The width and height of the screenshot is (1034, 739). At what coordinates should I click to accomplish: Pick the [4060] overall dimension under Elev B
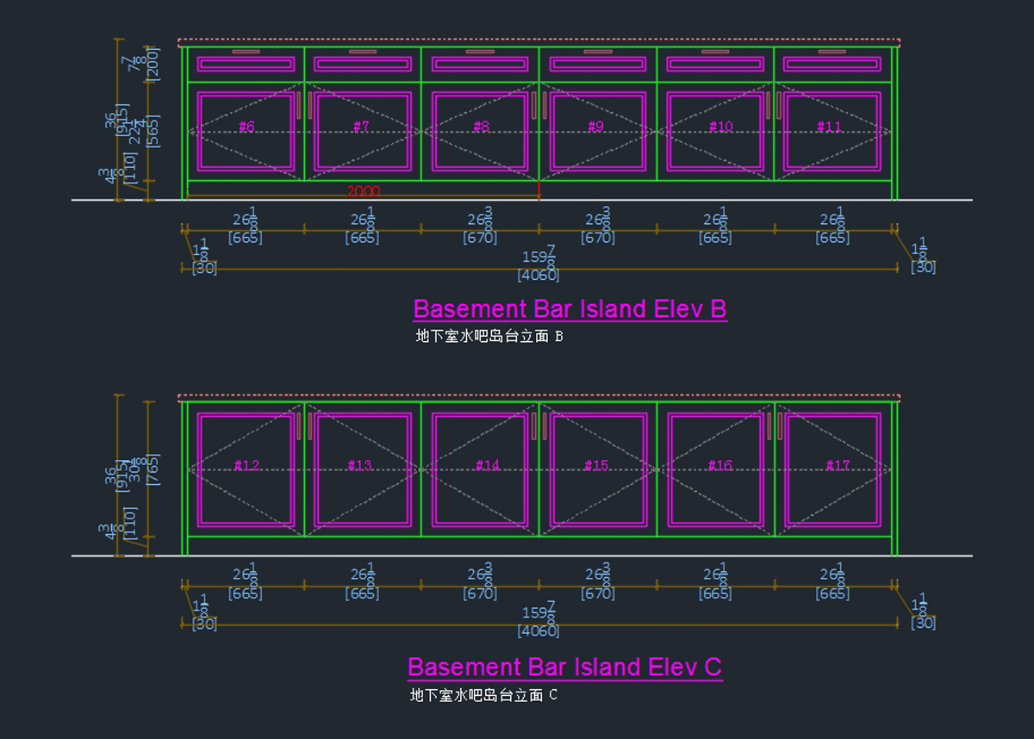[x=538, y=276]
